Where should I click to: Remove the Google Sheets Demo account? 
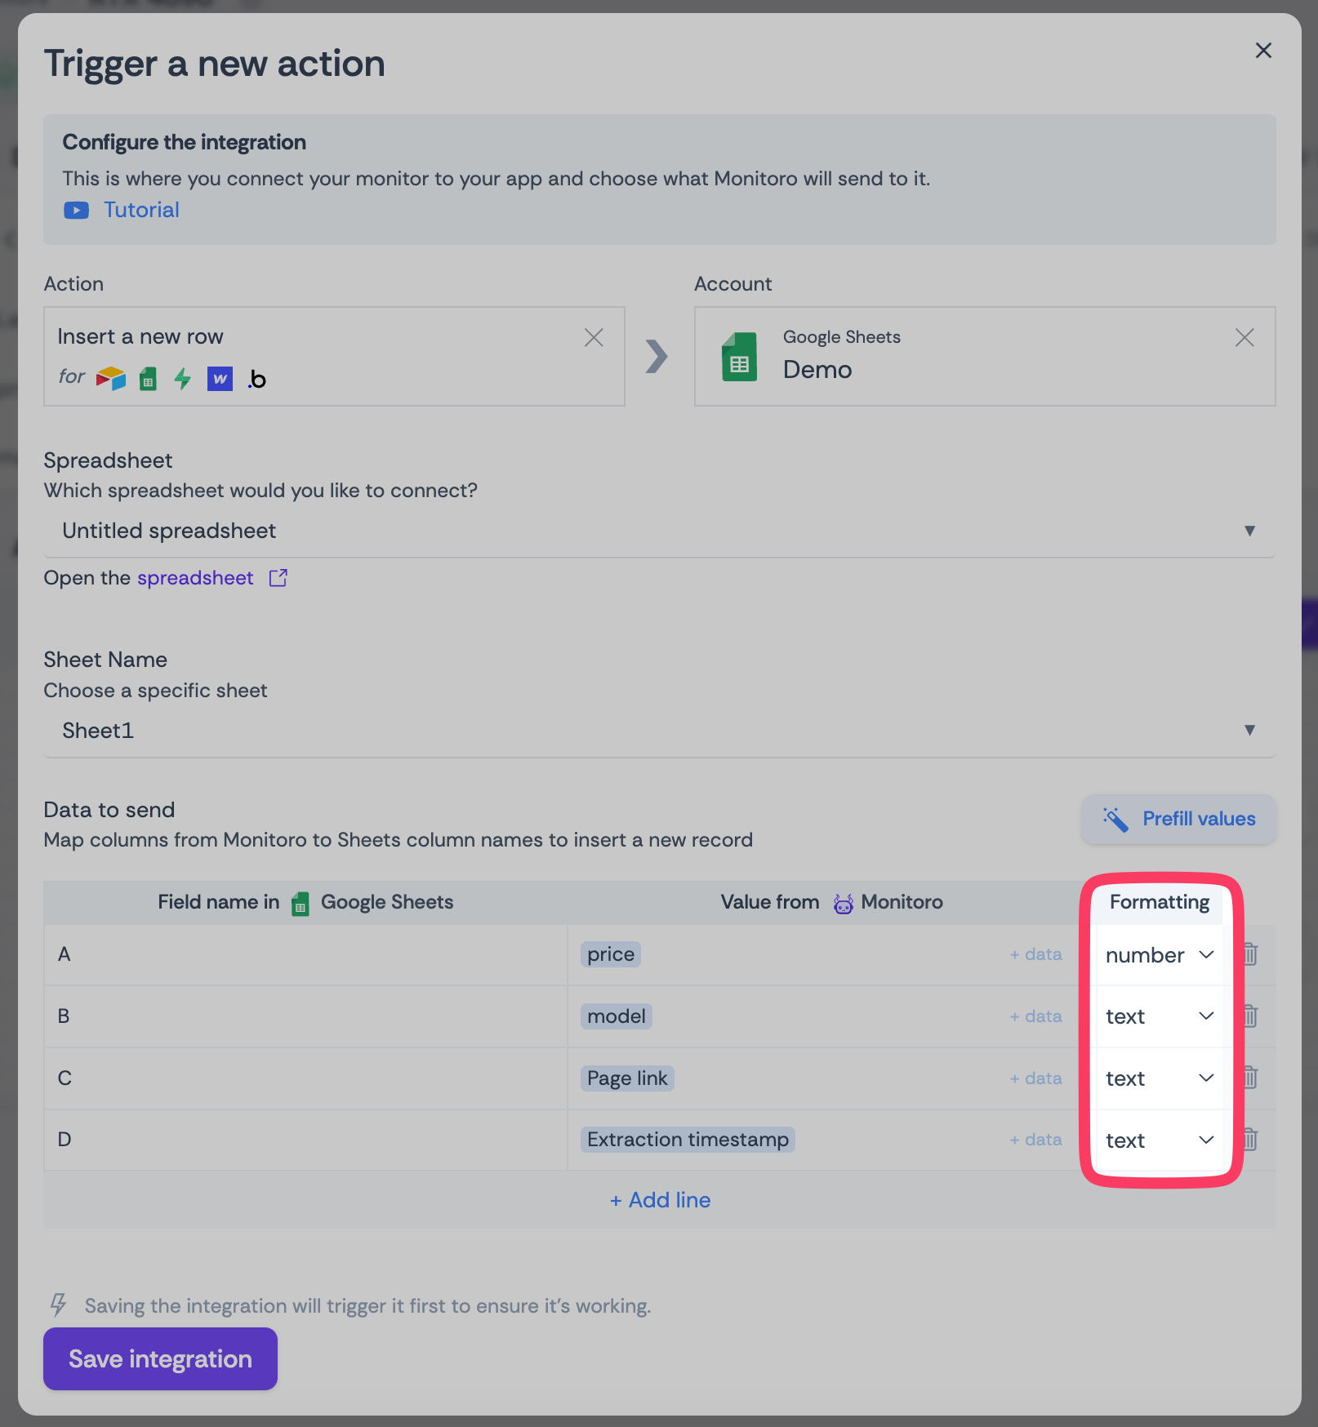[1244, 338]
